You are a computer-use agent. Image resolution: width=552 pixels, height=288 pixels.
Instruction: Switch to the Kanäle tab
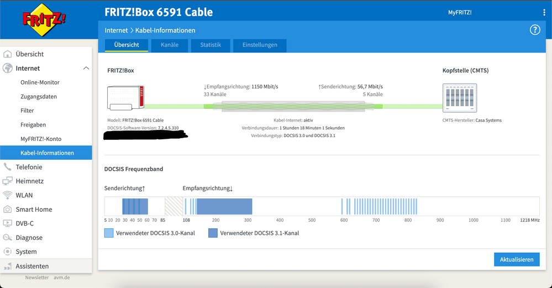coord(170,45)
